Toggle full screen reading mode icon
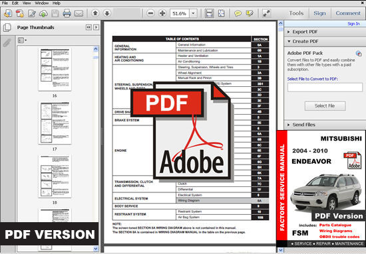 (x=266, y=13)
